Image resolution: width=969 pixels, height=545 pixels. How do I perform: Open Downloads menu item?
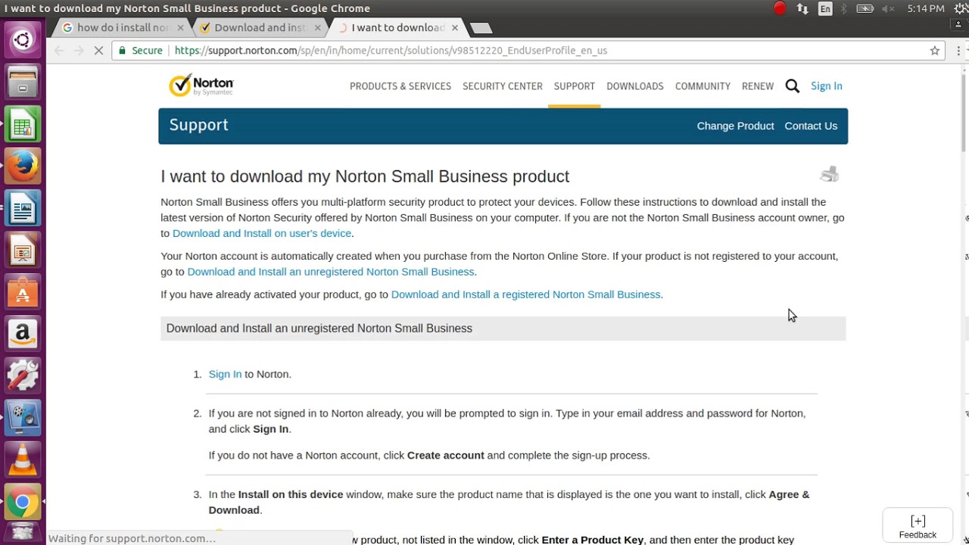coord(635,86)
